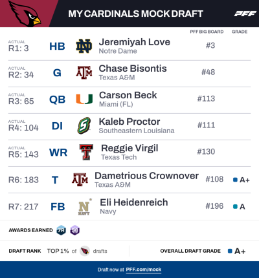Click the Texas Tech logo by Reggie Virgil
259x278 pixels.
click(x=86, y=152)
